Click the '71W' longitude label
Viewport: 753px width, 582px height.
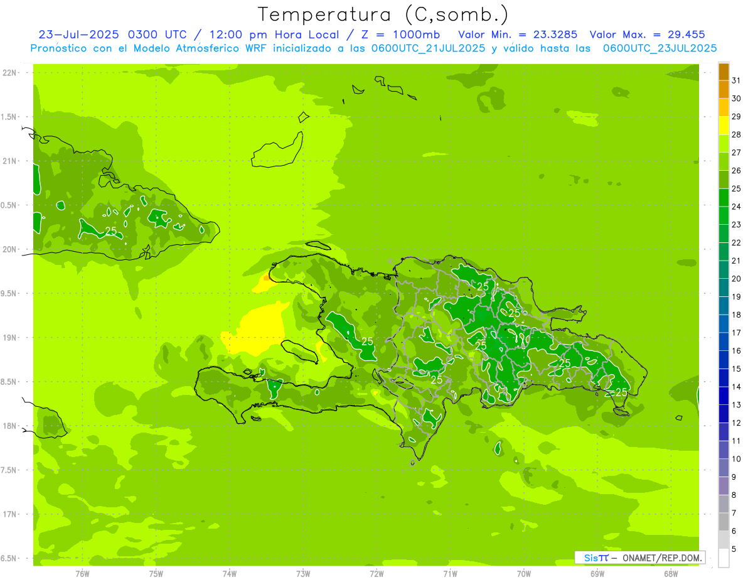(450, 574)
